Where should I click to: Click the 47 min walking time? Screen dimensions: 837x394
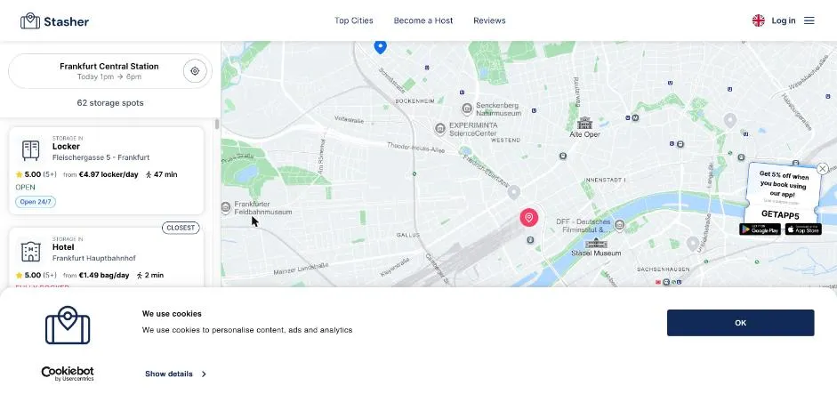[161, 174]
